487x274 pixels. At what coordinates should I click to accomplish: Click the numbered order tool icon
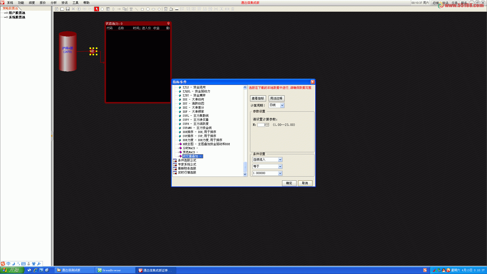coord(125,9)
